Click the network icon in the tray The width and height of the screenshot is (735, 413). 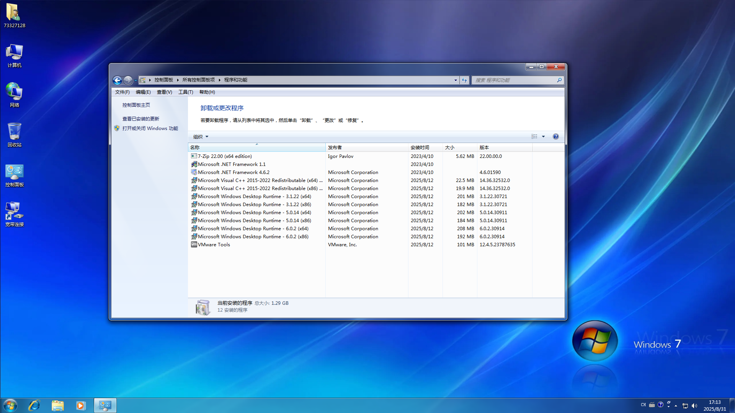point(686,406)
